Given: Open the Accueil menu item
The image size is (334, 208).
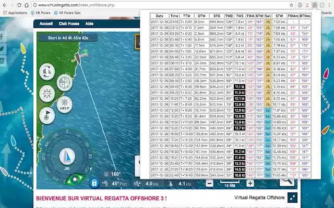Looking at the screenshot, I should (x=46, y=23).
